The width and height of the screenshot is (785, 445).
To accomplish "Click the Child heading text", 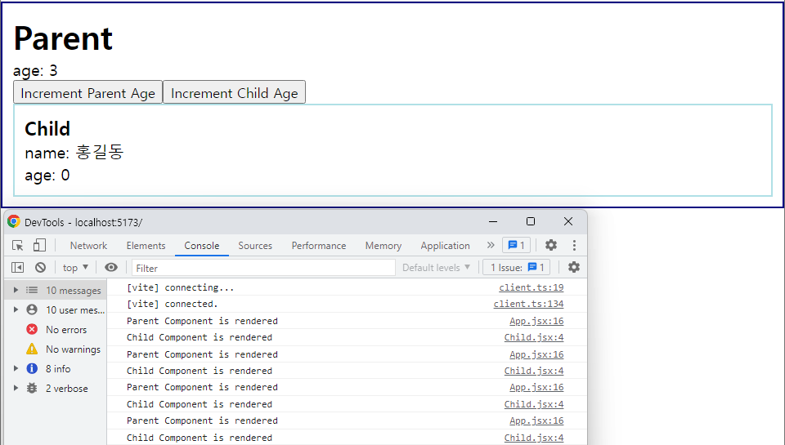I will click(47, 129).
